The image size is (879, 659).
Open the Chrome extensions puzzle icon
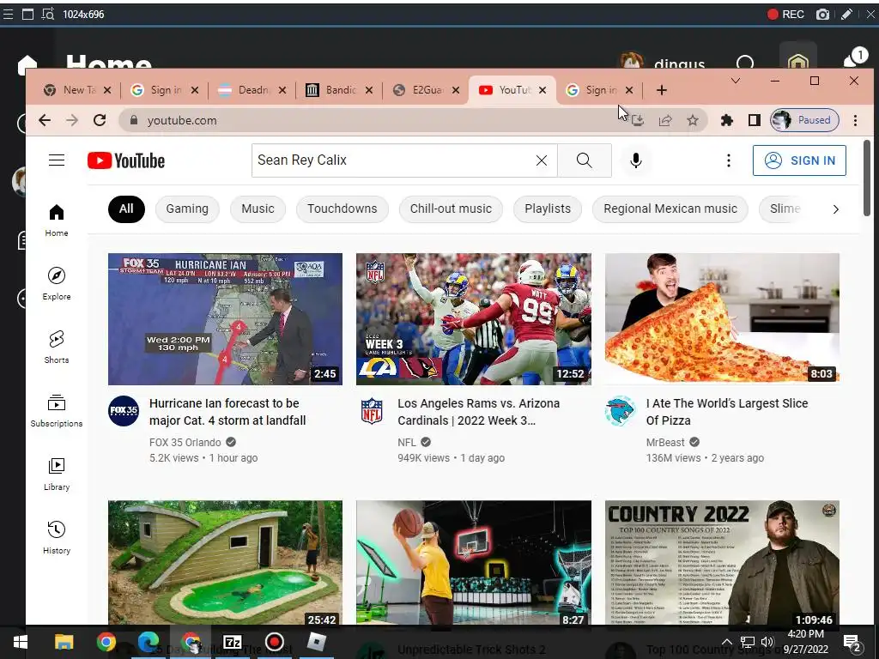727,120
